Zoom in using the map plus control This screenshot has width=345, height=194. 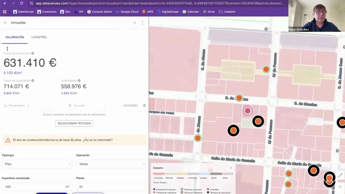point(340,186)
